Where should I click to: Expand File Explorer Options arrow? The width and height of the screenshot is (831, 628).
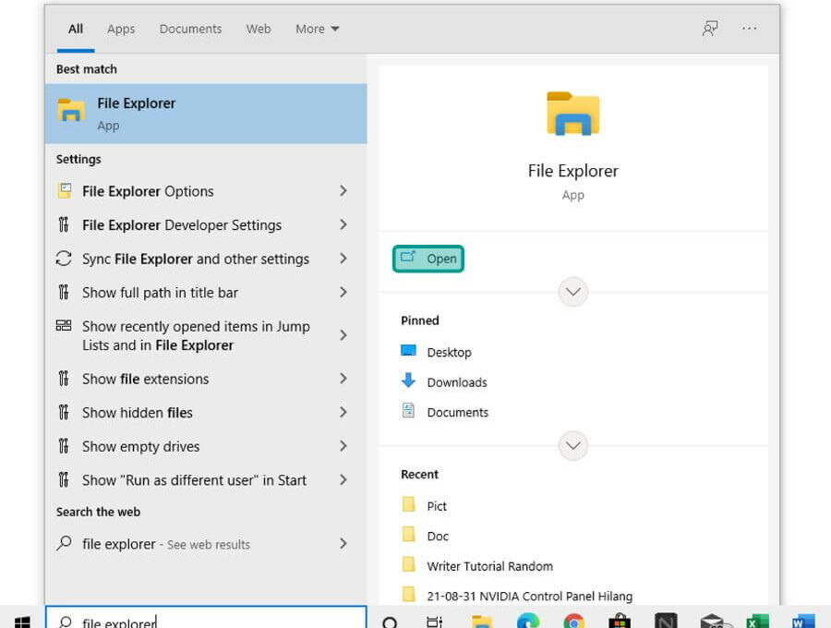(343, 191)
